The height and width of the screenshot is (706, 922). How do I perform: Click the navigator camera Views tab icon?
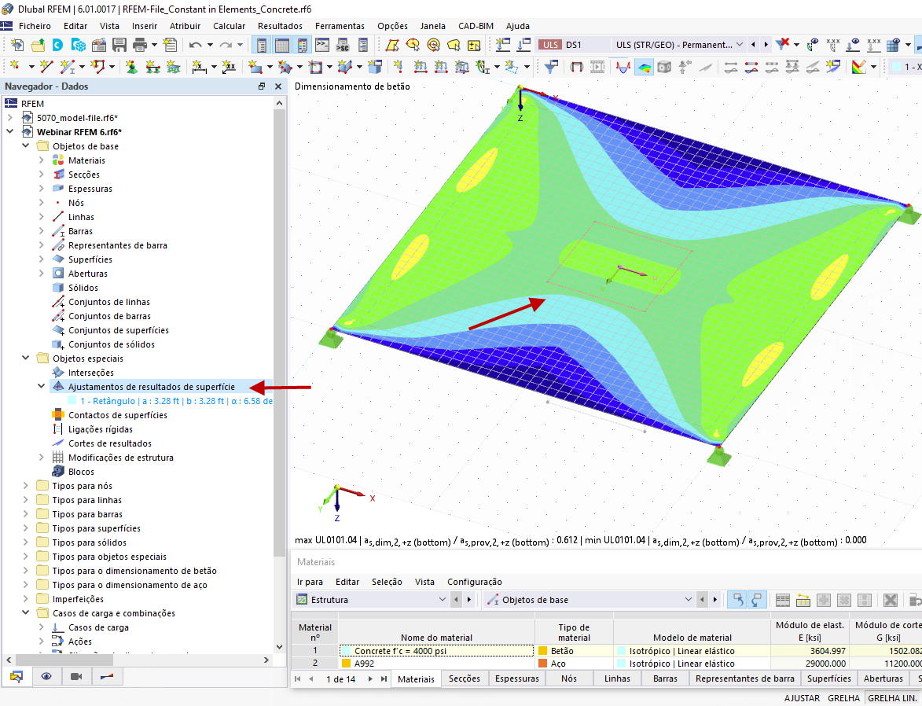point(76,677)
